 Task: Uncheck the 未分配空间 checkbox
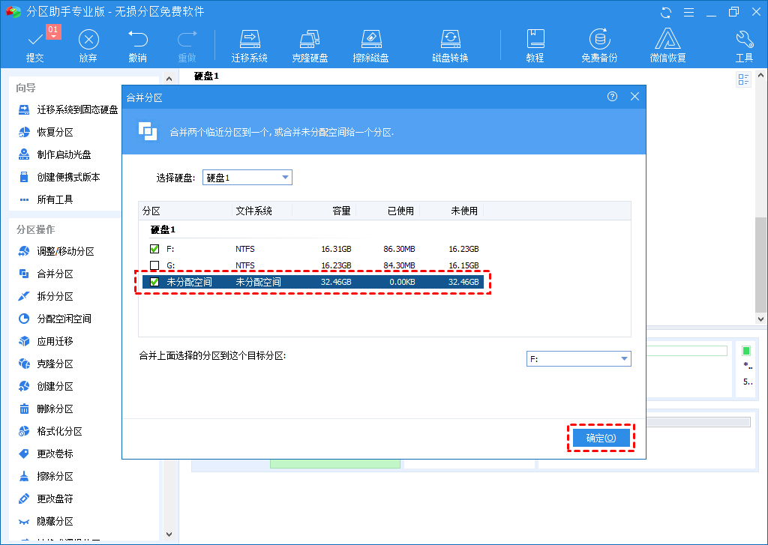(x=154, y=282)
